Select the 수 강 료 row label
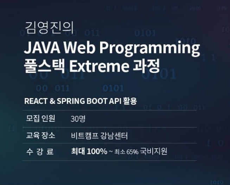230x185 pixels. (x=40, y=152)
